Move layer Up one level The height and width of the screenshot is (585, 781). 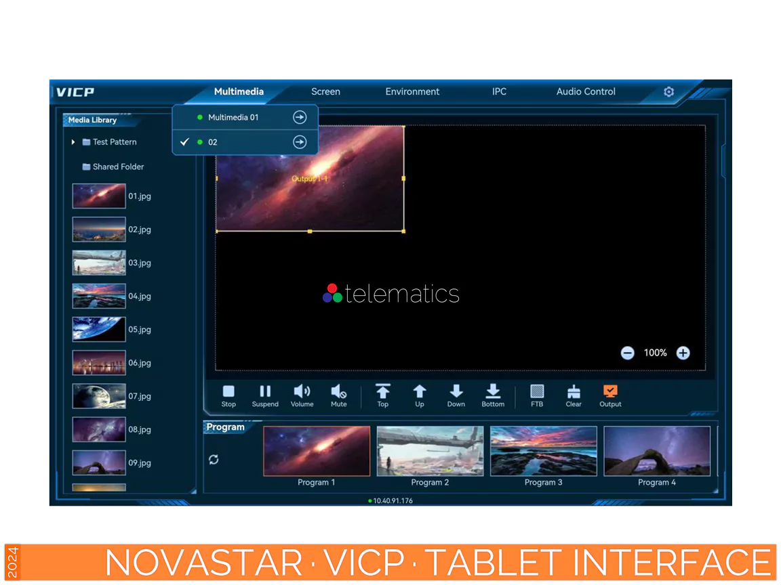click(x=420, y=392)
